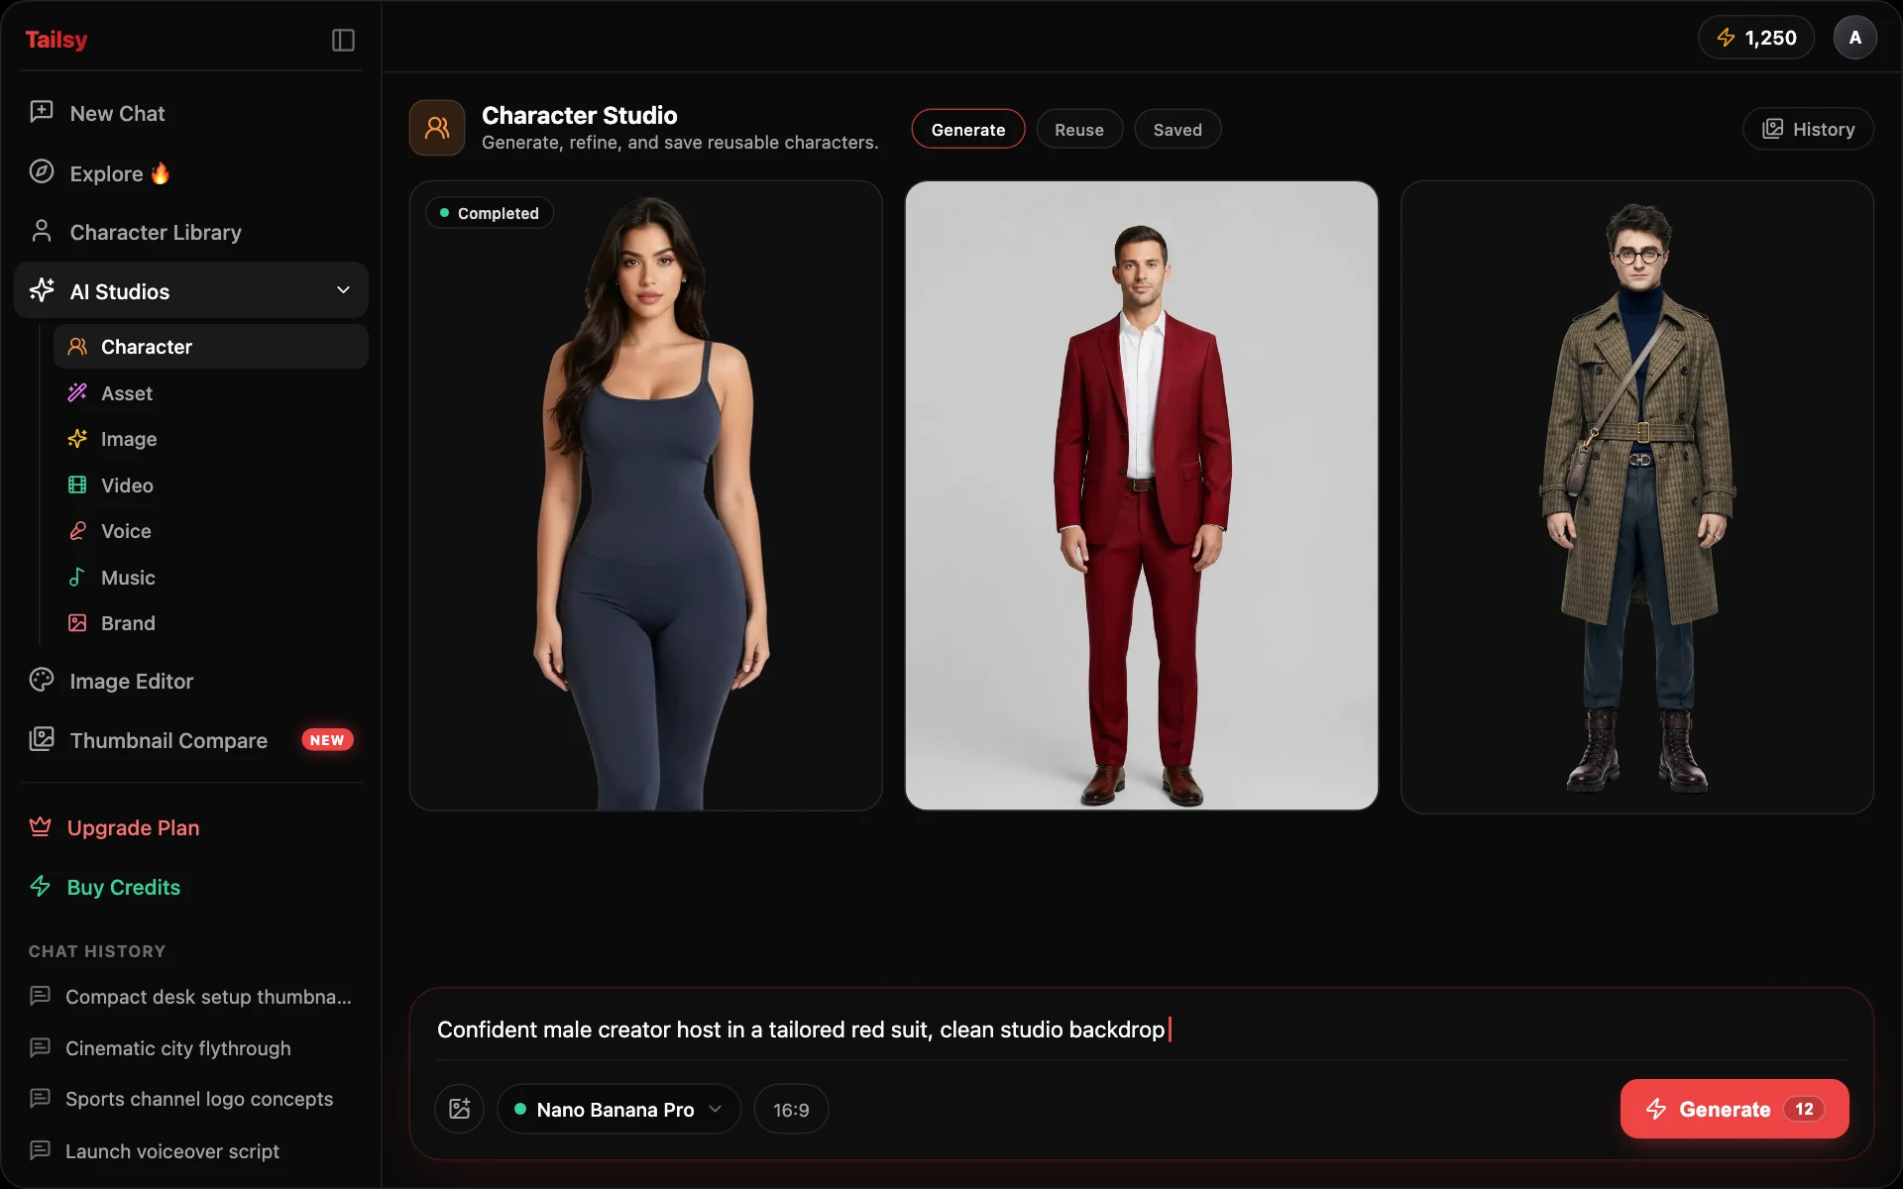Click chat icon beside Sports channel logo
Viewport: 1903px width, 1189px height.
click(41, 1098)
